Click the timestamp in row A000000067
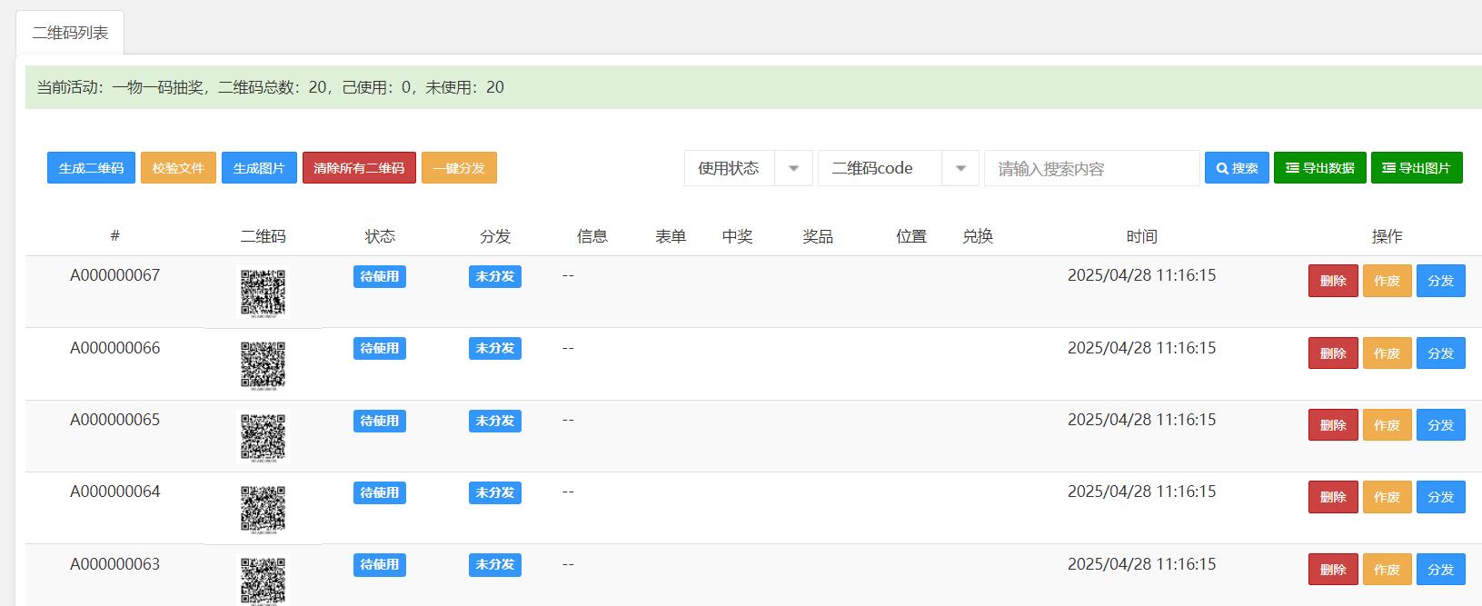This screenshot has width=1482, height=606. coord(1141,275)
